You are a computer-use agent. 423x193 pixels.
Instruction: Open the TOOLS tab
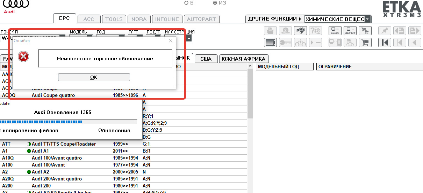(x=114, y=19)
